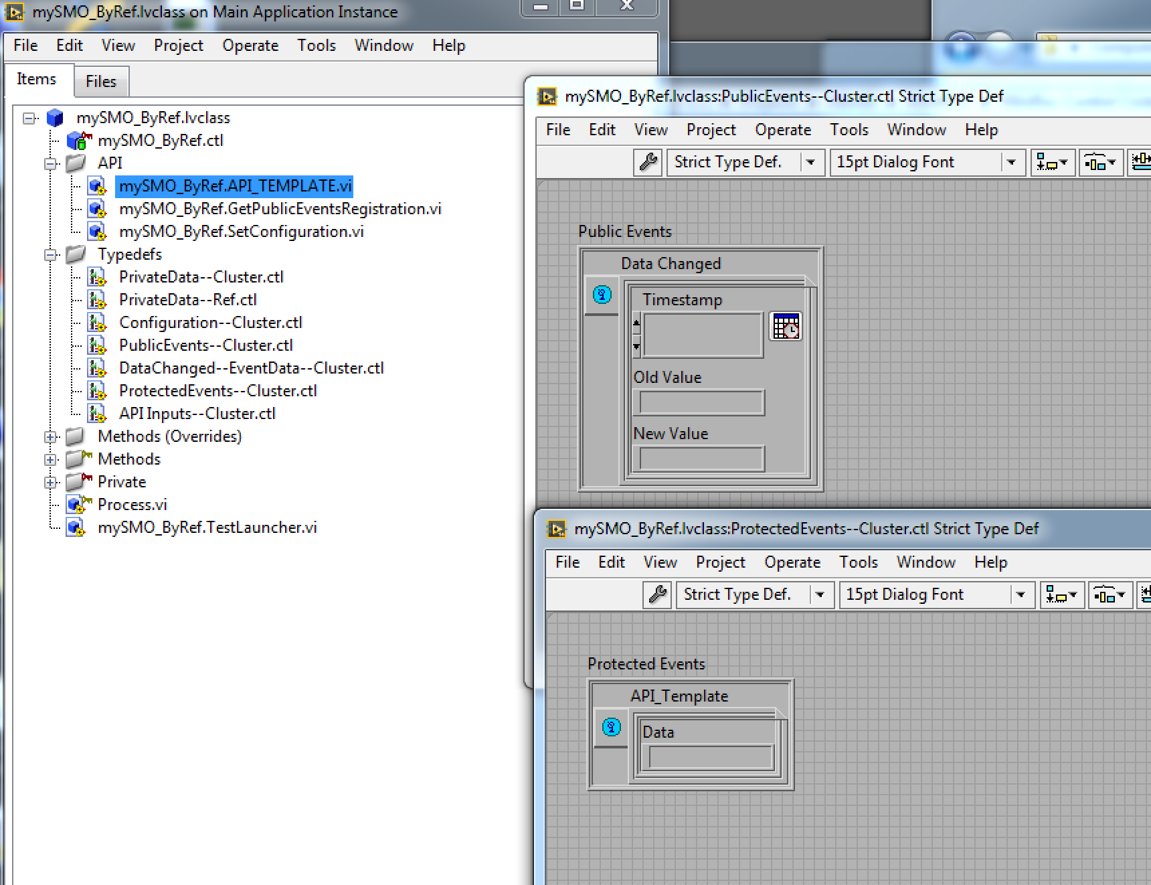This screenshot has width=1151, height=885.
Task: Open Align Objects menu in ProtectedEvents toolbar
Action: (x=1061, y=594)
